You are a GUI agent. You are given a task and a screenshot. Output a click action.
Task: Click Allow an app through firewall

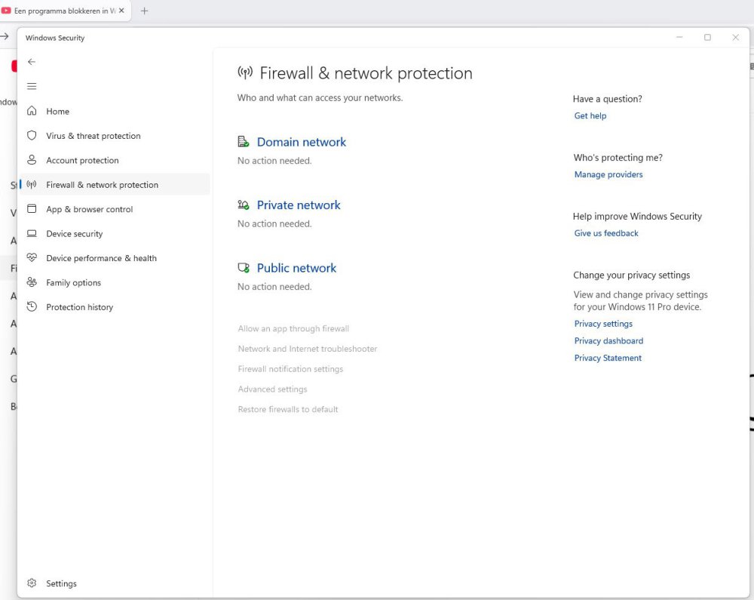click(293, 328)
